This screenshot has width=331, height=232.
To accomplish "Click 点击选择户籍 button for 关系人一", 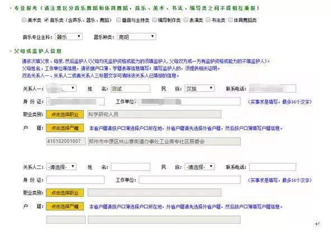I will pyautogui.click(x=65, y=128).
